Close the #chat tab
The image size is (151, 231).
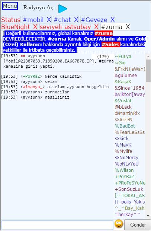[76, 20]
